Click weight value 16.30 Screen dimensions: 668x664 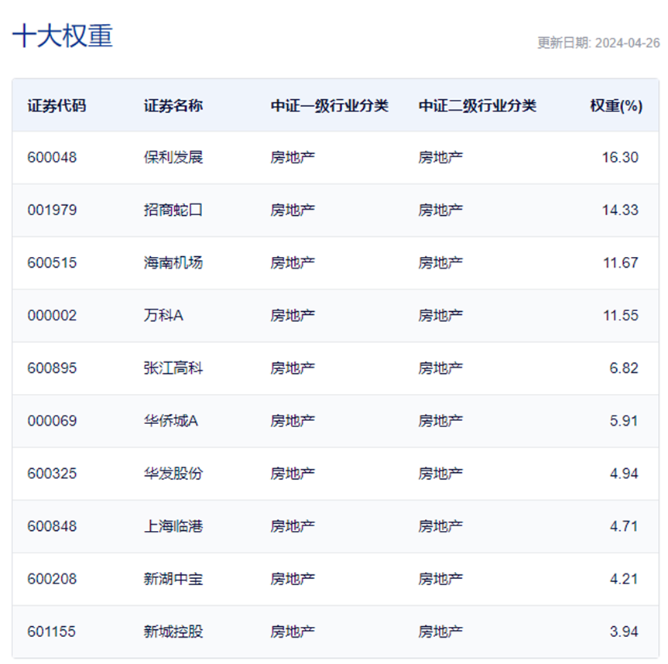click(x=620, y=158)
